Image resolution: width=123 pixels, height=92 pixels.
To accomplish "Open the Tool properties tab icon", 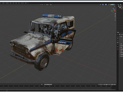I will (x=118, y=35).
